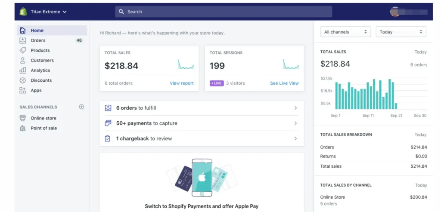Click the 5 orders text under Online Store
This screenshot has width=441, height=212.
point(329,203)
